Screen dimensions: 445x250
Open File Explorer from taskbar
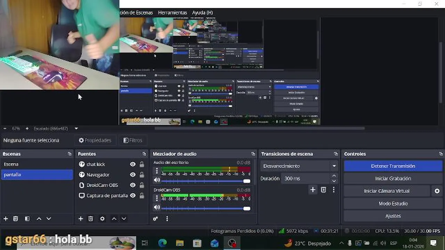pos(180,243)
